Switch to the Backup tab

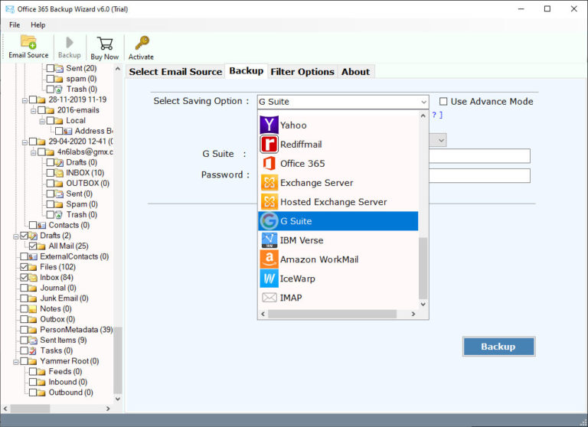pyautogui.click(x=246, y=71)
